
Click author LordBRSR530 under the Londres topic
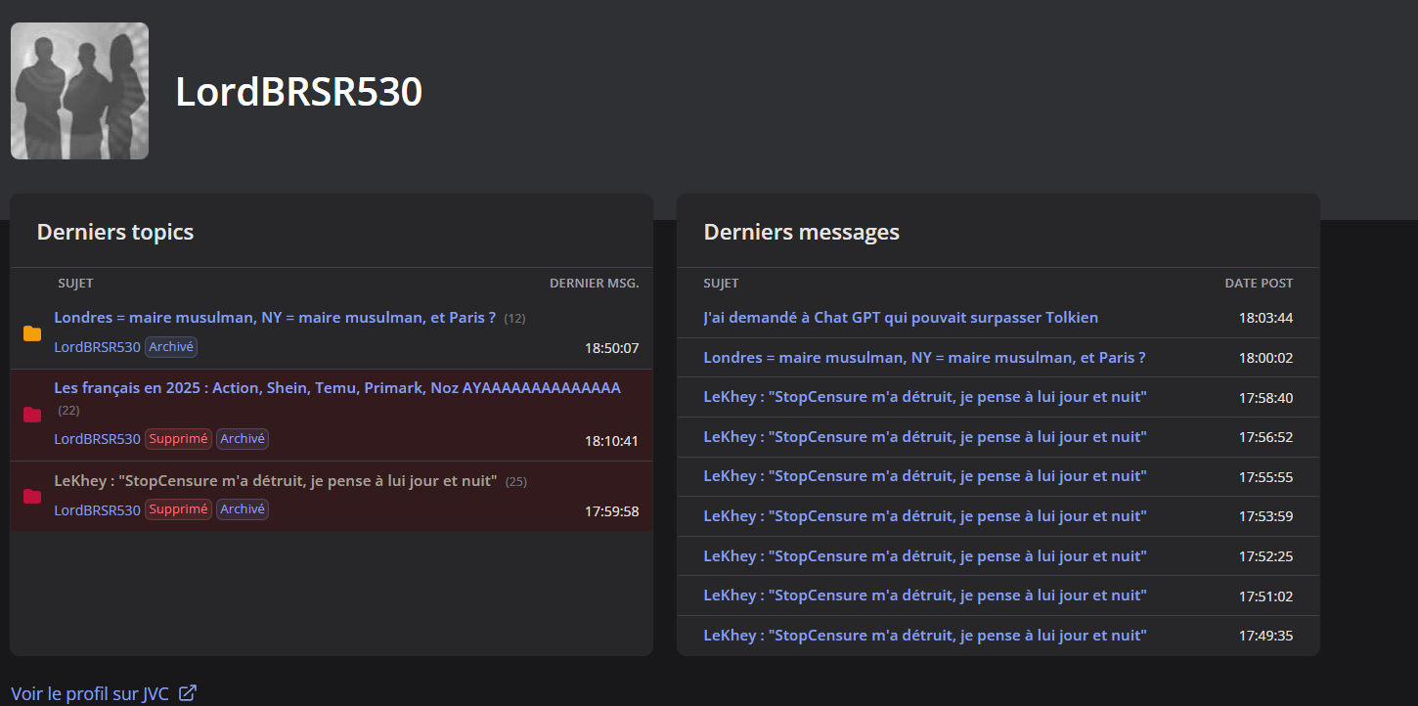[x=97, y=347]
